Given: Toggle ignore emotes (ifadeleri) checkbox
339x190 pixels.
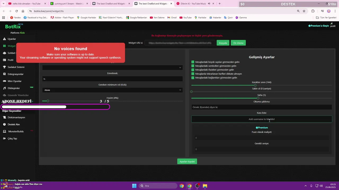Looking at the screenshot, I should (x=193, y=70).
